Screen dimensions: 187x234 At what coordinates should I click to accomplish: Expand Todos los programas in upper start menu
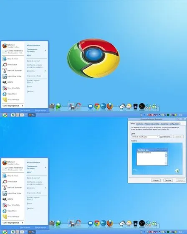(13, 106)
